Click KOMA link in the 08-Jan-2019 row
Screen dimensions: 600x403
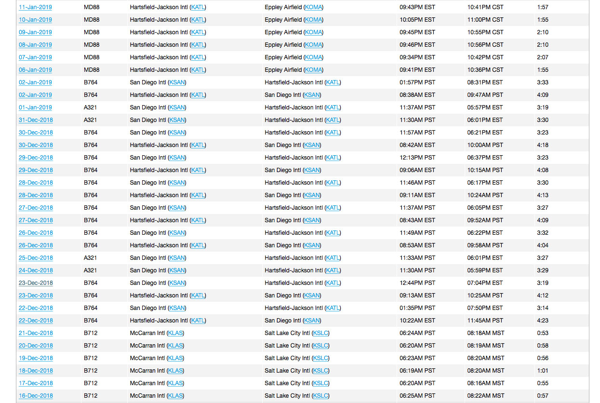[313, 45]
